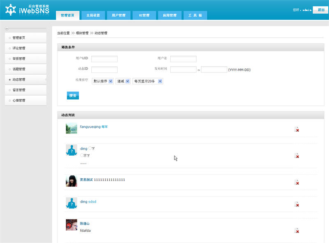329x243 pixels.
Task: Delete the ding 下/不下 post
Action: click(297, 156)
